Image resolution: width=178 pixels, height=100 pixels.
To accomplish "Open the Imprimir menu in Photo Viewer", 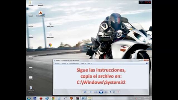I will [x=65, y=64].
